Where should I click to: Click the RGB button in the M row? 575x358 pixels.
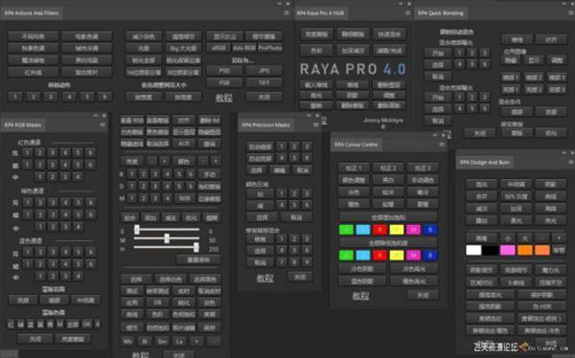coord(184,198)
